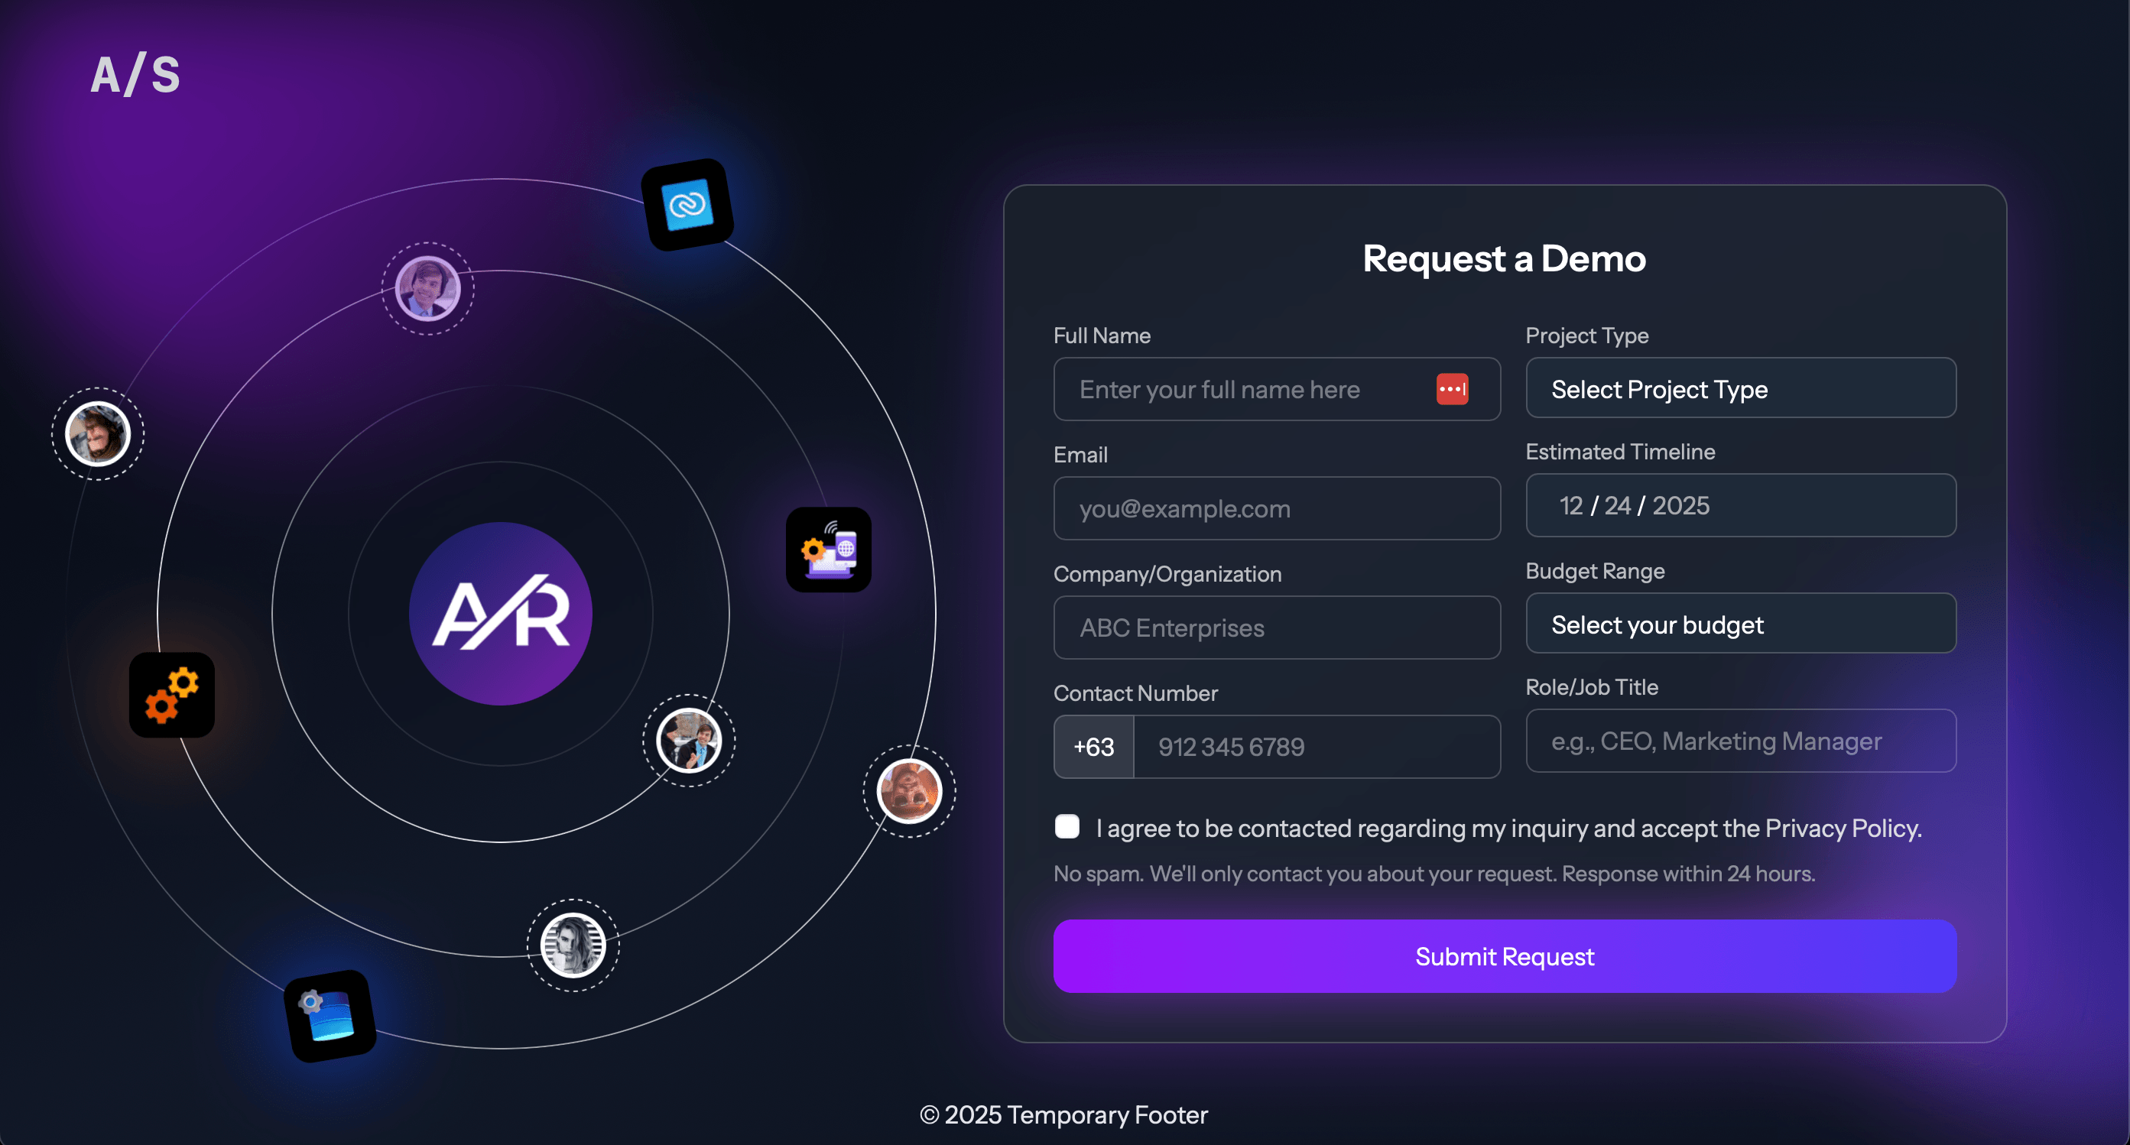Select the blue chain-link app icon
The width and height of the screenshot is (2130, 1145).
click(687, 204)
